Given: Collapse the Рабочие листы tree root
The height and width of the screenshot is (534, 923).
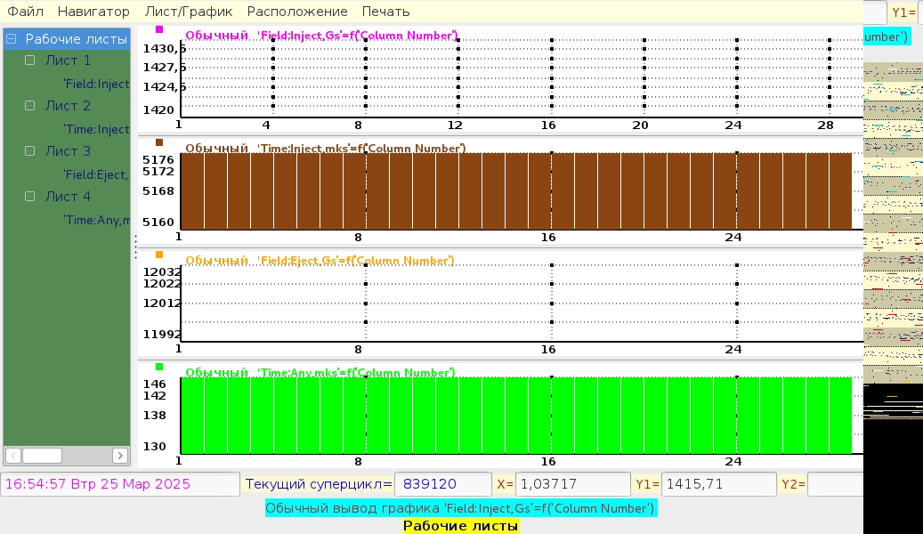Looking at the screenshot, I should tap(12, 39).
